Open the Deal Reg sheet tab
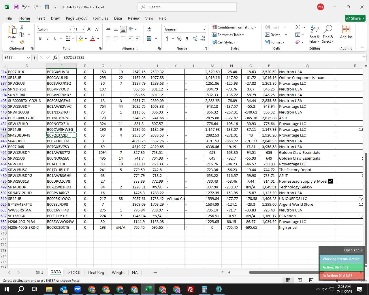 point(96,272)
